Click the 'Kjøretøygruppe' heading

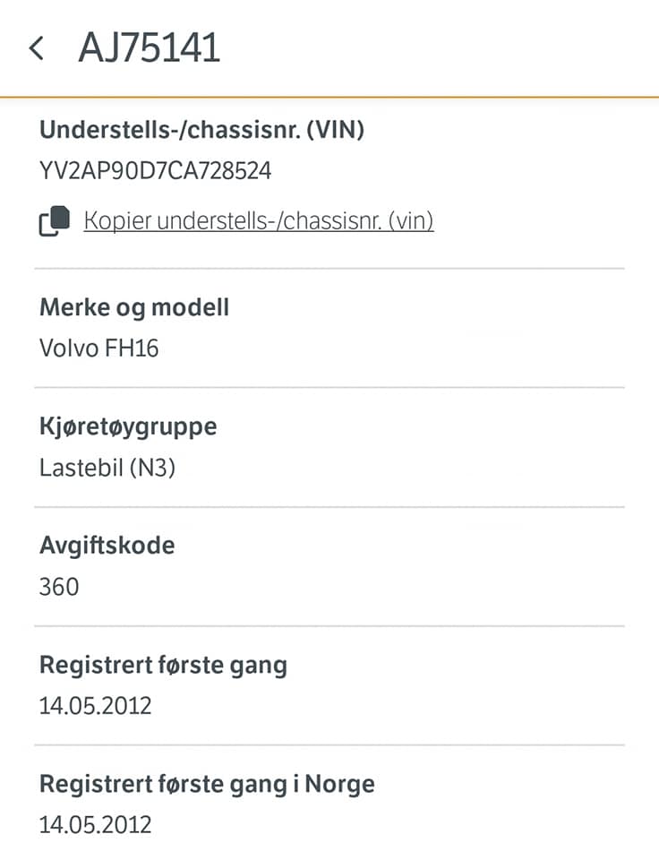coord(128,426)
